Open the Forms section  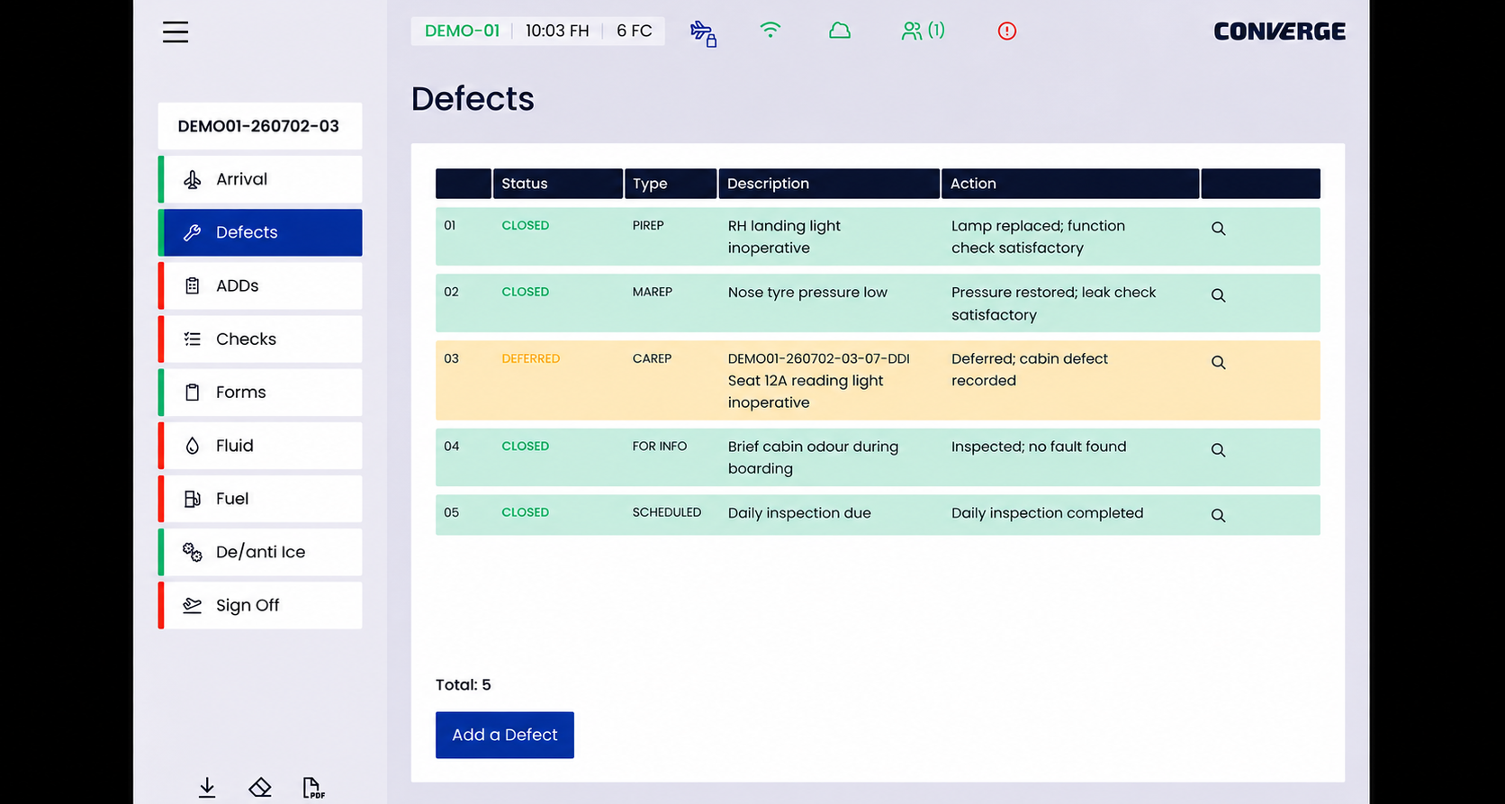coord(260,392)
